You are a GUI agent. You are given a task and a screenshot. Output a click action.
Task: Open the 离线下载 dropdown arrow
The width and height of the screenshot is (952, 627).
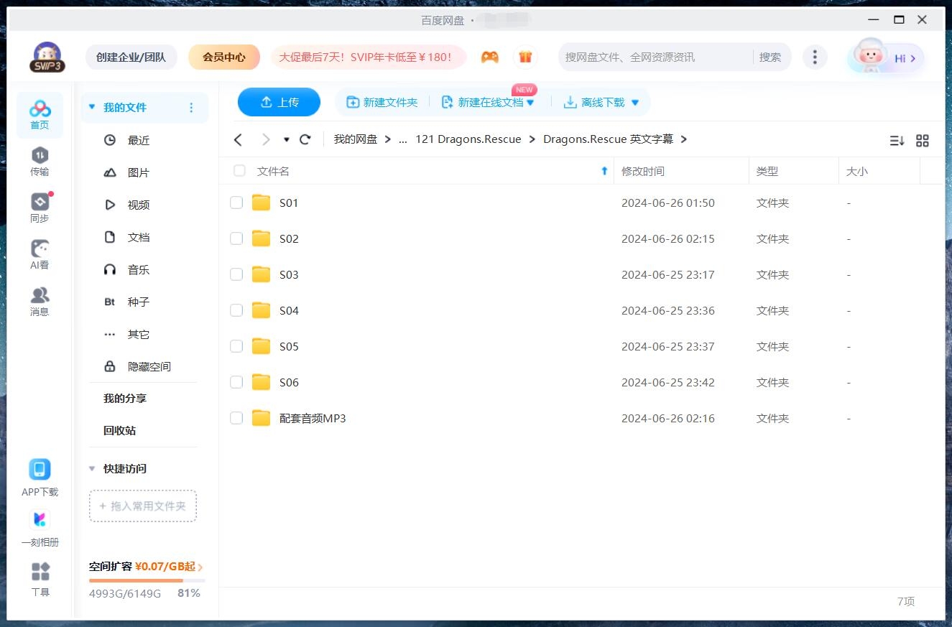tap(635, 102)
